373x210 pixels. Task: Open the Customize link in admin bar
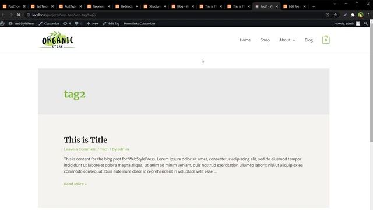49,23
